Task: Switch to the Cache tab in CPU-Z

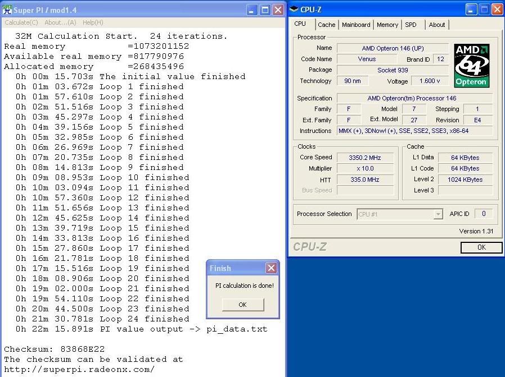Action: point(327,25)
